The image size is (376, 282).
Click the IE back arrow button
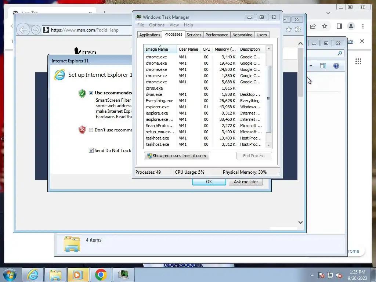pos(23,30)
